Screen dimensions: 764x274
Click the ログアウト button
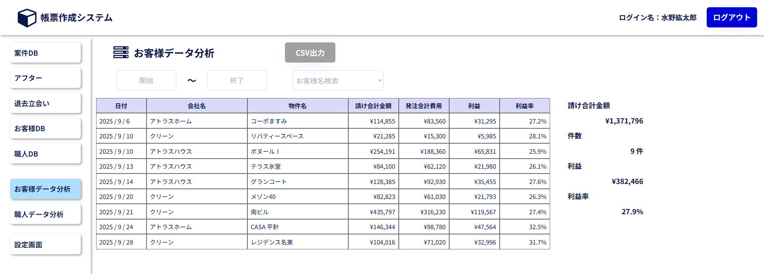(731, 17)
